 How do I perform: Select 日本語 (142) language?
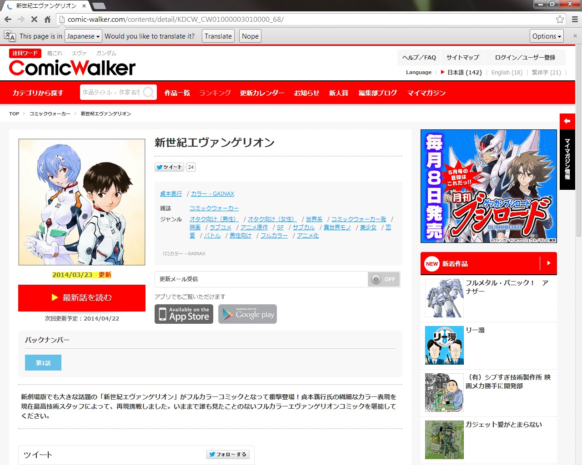[x=464, y=72]
